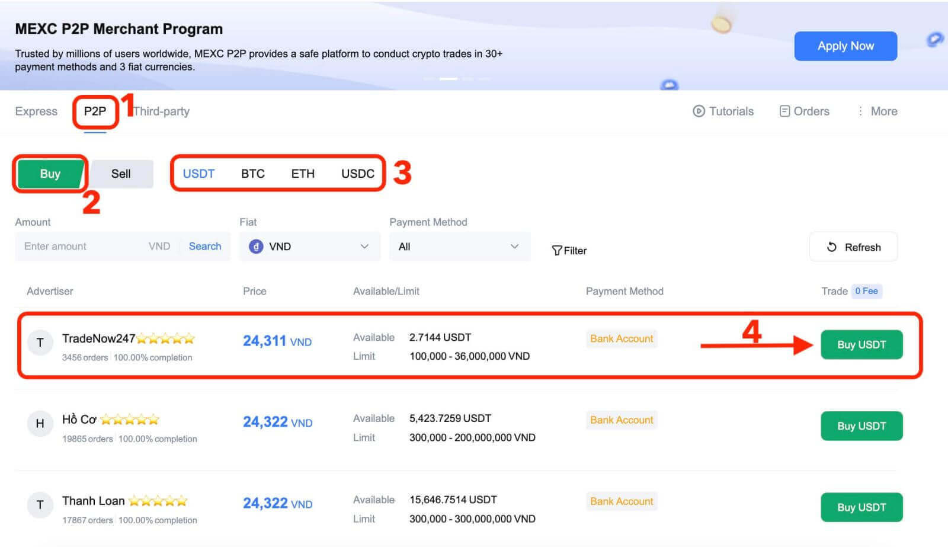Click TradeNow247 Bank Account tag
This screenshot has width=948, height=547.
[x=622, y=338]
